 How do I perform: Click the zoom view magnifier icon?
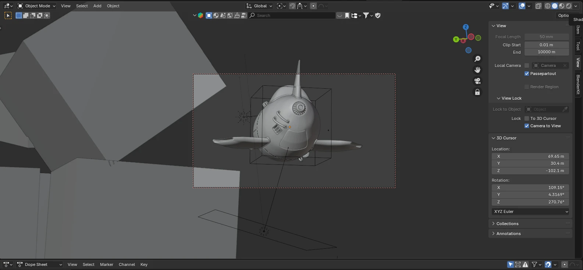pos(477,59)
